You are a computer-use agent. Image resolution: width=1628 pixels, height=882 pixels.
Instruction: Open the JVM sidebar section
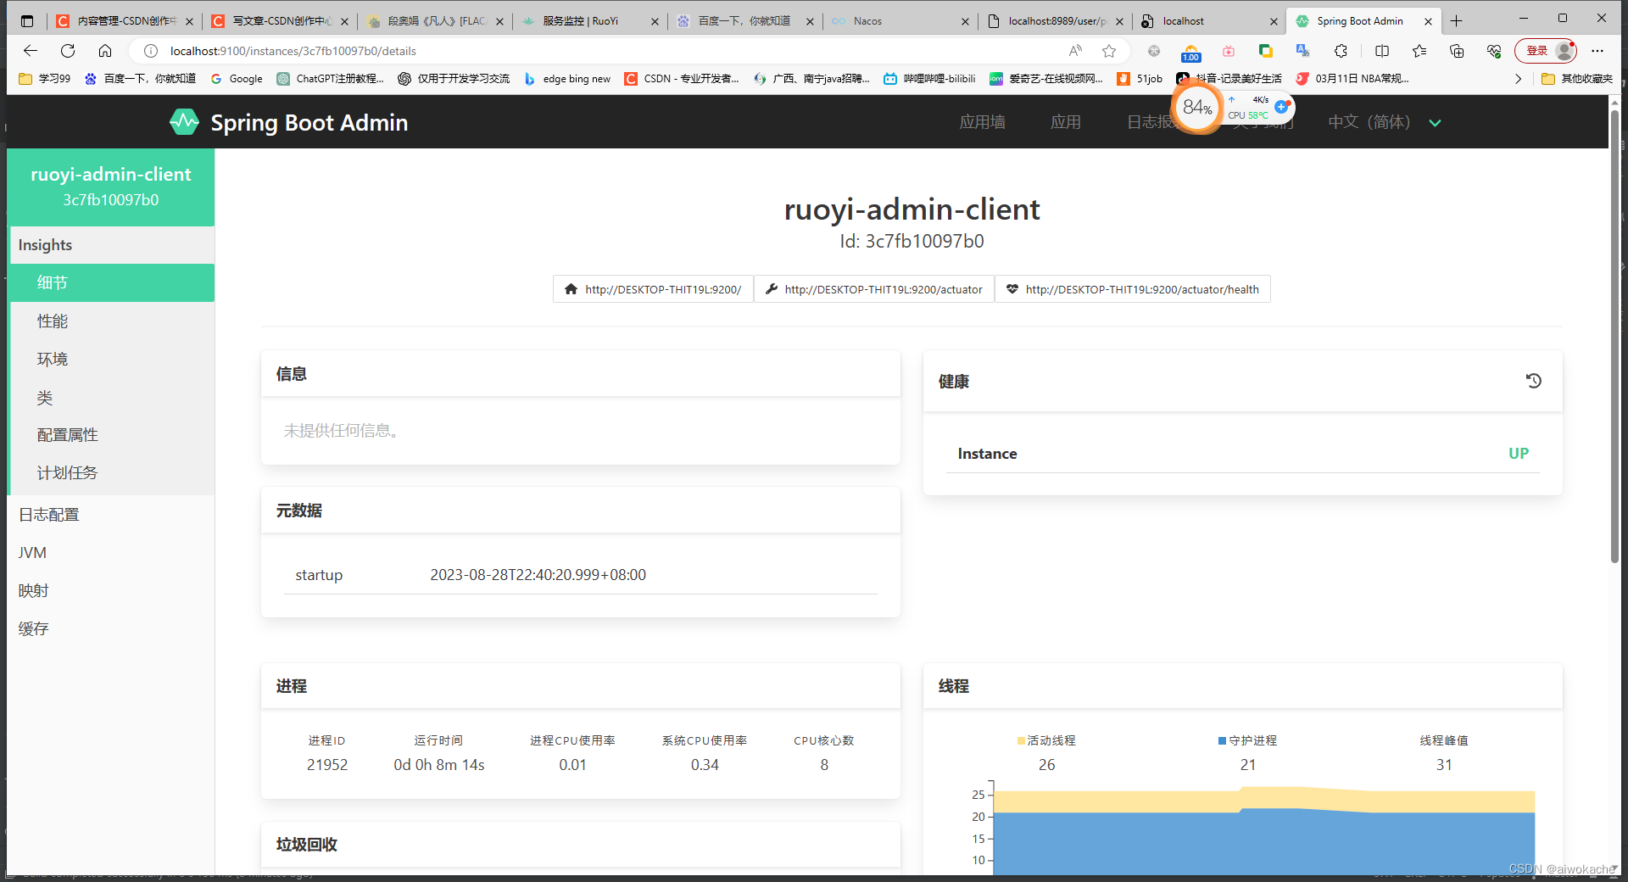(x=110, y=553)
